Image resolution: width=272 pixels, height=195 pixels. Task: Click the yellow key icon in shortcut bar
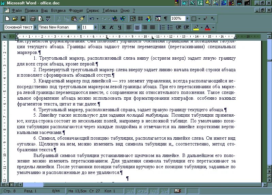(208, 3)
